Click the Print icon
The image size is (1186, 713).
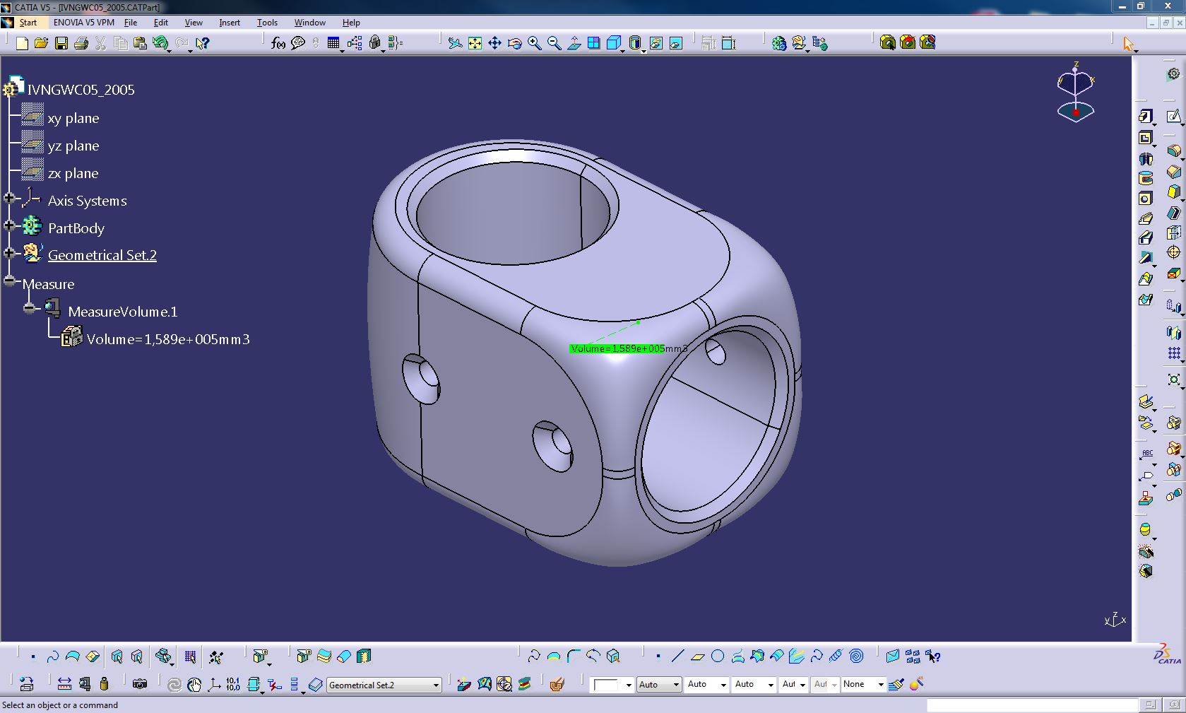coord(81,44)
